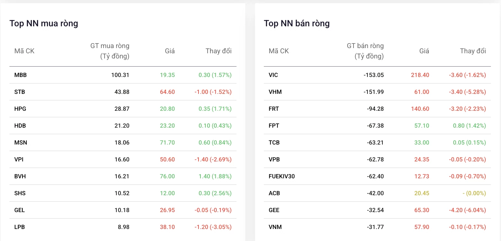
Task: Click the price "218.40" for VIC
Action: pyautogui.click(x=420, y=75)
